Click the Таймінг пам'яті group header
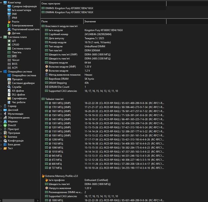The height and width of the screenshot is (202, 208). coord(54,99)
